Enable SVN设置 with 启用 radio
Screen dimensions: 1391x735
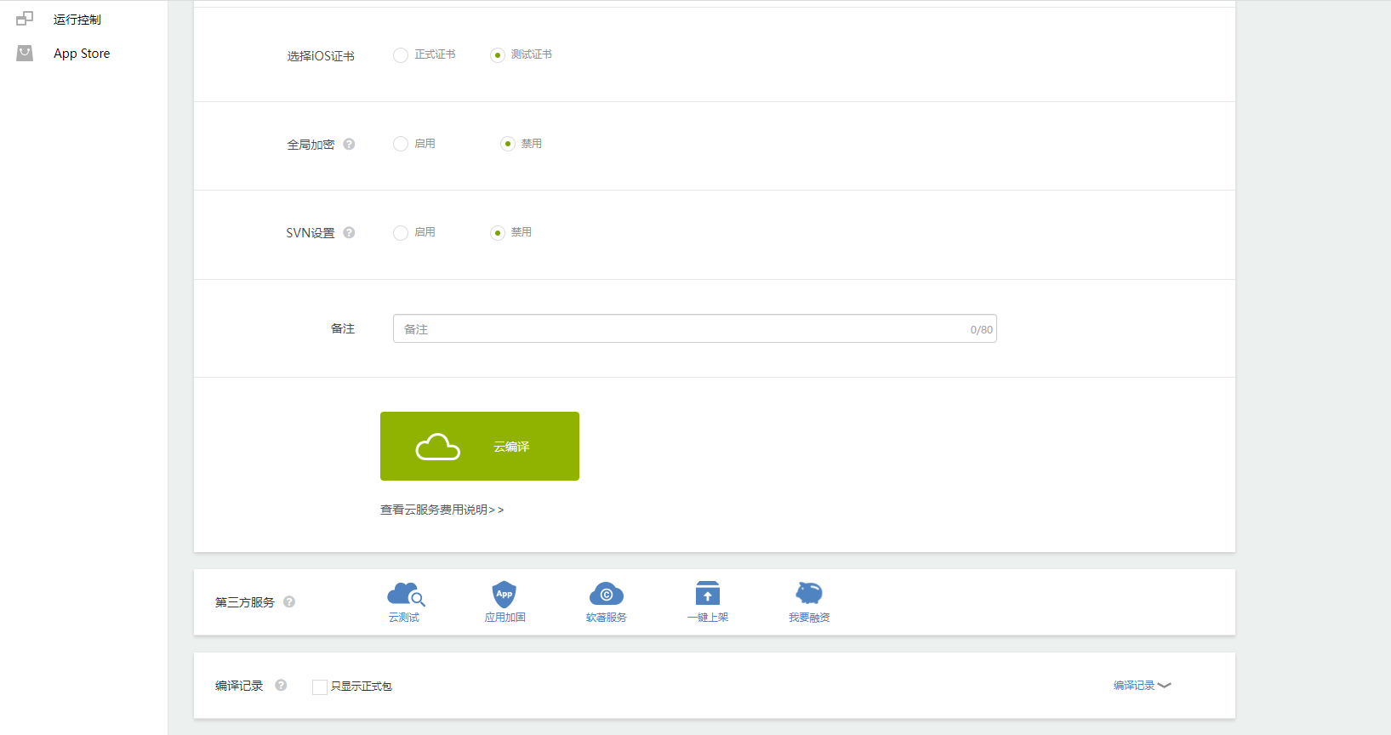tap(401, 233)
